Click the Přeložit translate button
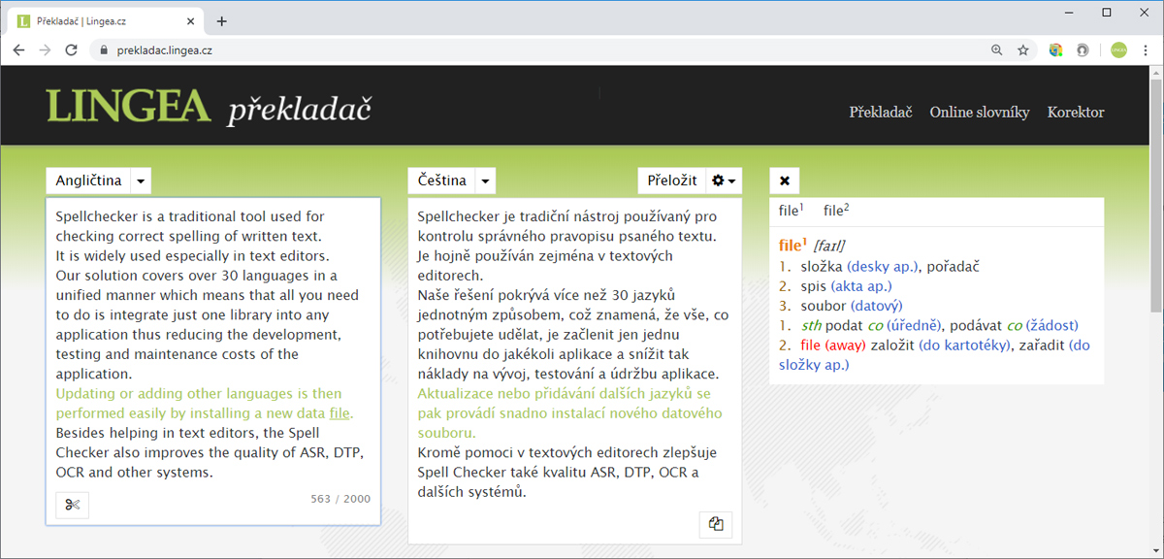This screenshot has width=1164, height=559. point(672,181)
